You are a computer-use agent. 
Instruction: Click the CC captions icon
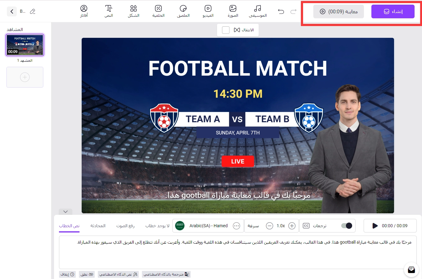coord(306,226)
